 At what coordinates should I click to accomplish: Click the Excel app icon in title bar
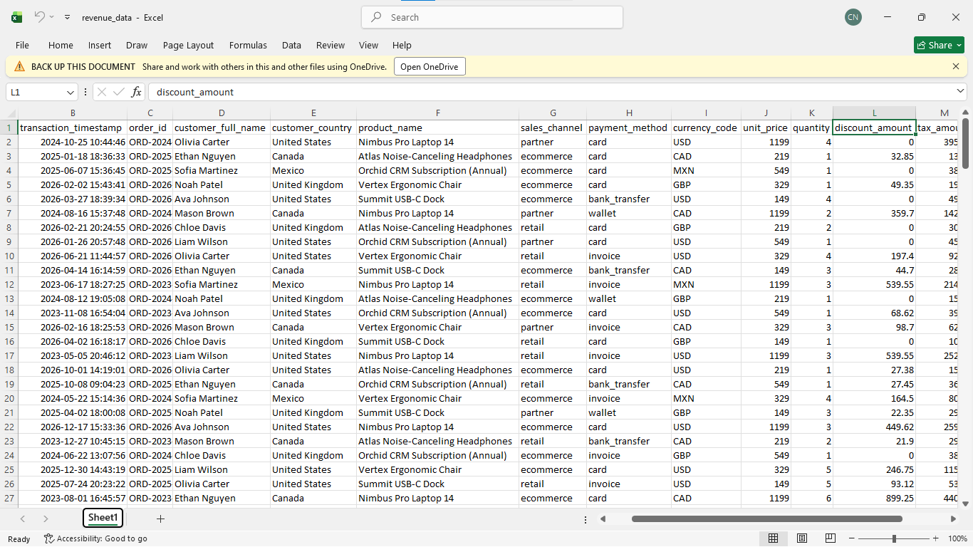(16, 17)
